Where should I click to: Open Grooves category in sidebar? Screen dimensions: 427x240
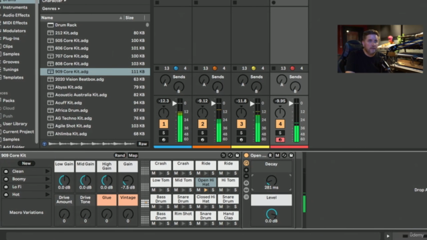tap(11, 62)
